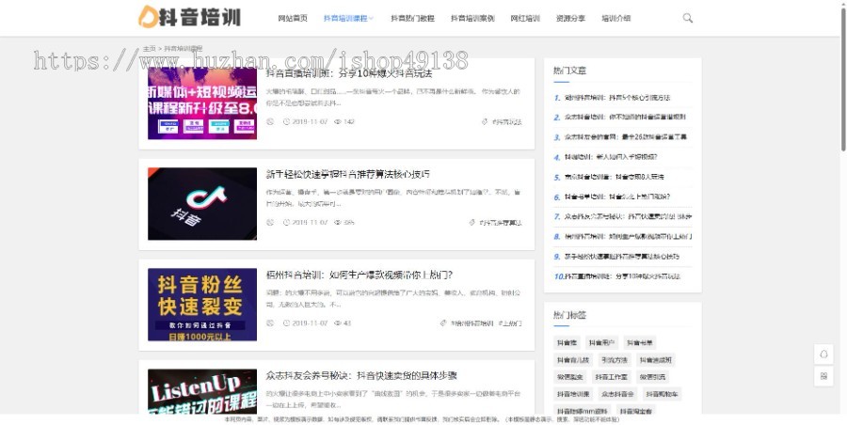Click the 抖音培训 site logo
This screenshot has height=425, width=847.
(189, 17)
